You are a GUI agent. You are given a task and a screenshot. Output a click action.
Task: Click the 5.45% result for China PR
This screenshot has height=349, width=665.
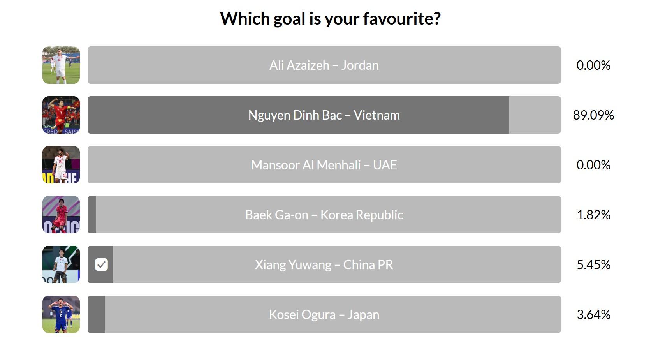click(x=593, y=264)
